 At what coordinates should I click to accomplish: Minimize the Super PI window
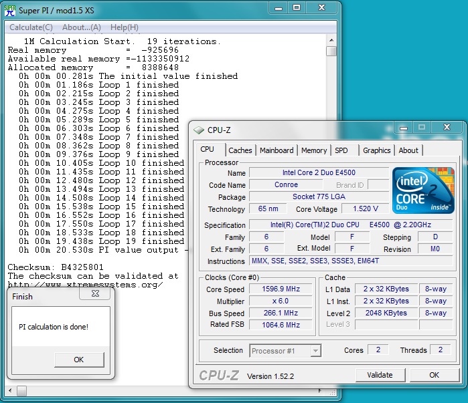(x=279, y=8)
